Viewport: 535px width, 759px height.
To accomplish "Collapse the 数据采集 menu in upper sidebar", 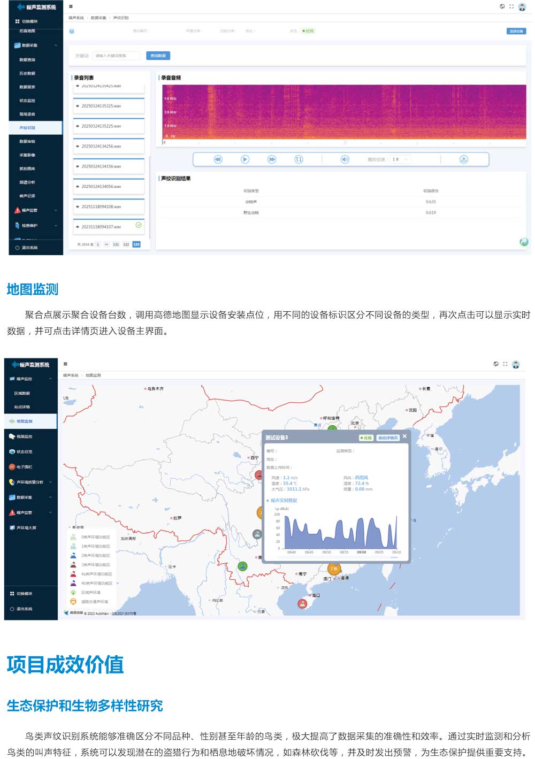I will pos(56,45).
